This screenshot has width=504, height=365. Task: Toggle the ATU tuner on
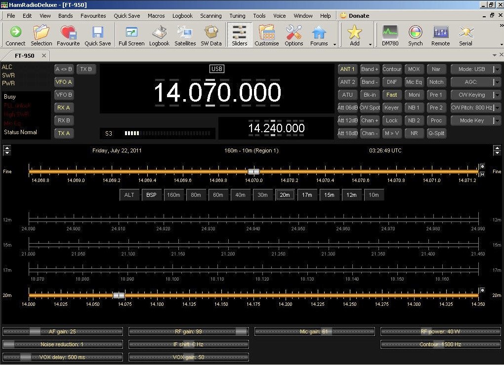pyautogui.click(x=347, y=95)
